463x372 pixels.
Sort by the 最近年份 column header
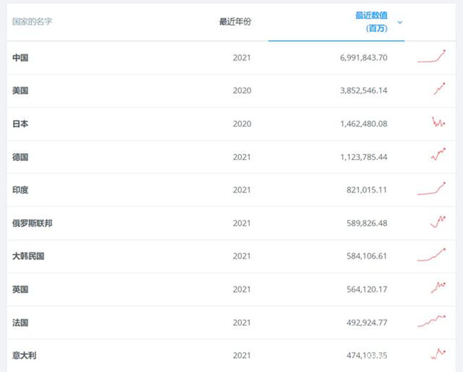[235, 21]
